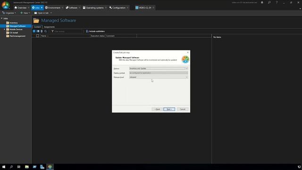Open the Actions dropdown in the dialog
Image resolution: width=302 pixels, height=170 pixels.
(159, 68)
